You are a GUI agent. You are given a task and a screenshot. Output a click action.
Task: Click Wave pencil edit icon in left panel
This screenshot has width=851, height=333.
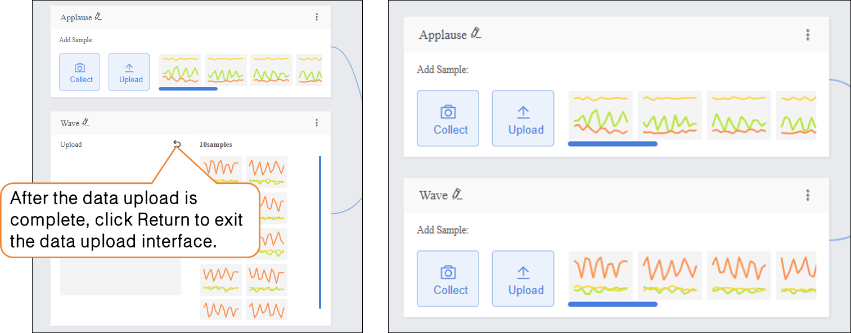point(85,122)
